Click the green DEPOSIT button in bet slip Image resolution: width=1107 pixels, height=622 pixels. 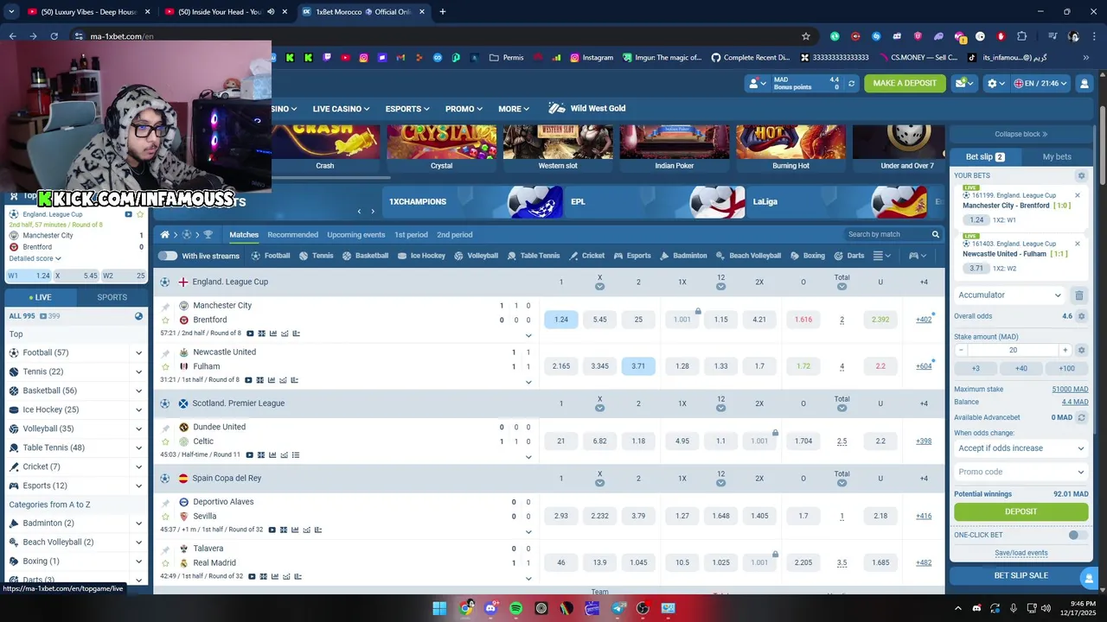pos(1021,511)
